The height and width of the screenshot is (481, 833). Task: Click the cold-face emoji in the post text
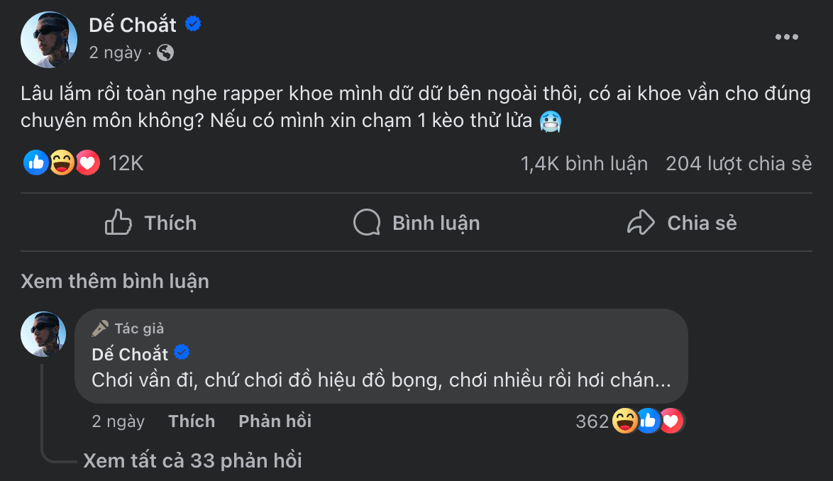[x=551, y=121]
